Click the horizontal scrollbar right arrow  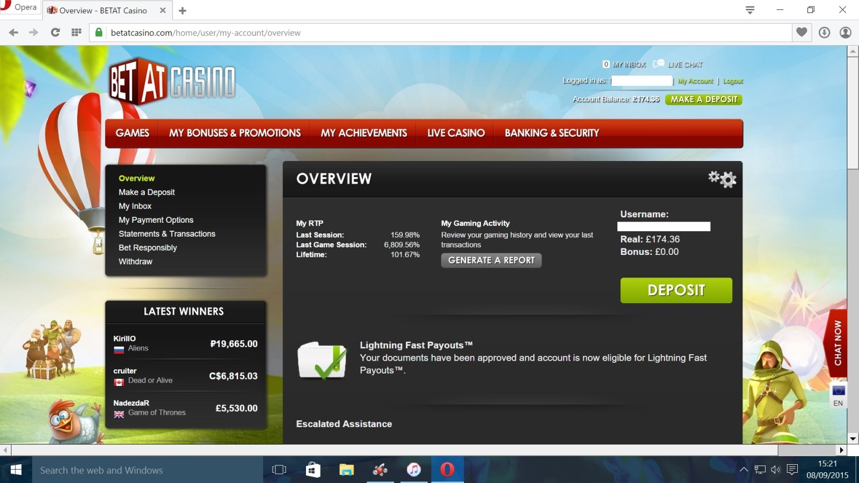(841, 450)
